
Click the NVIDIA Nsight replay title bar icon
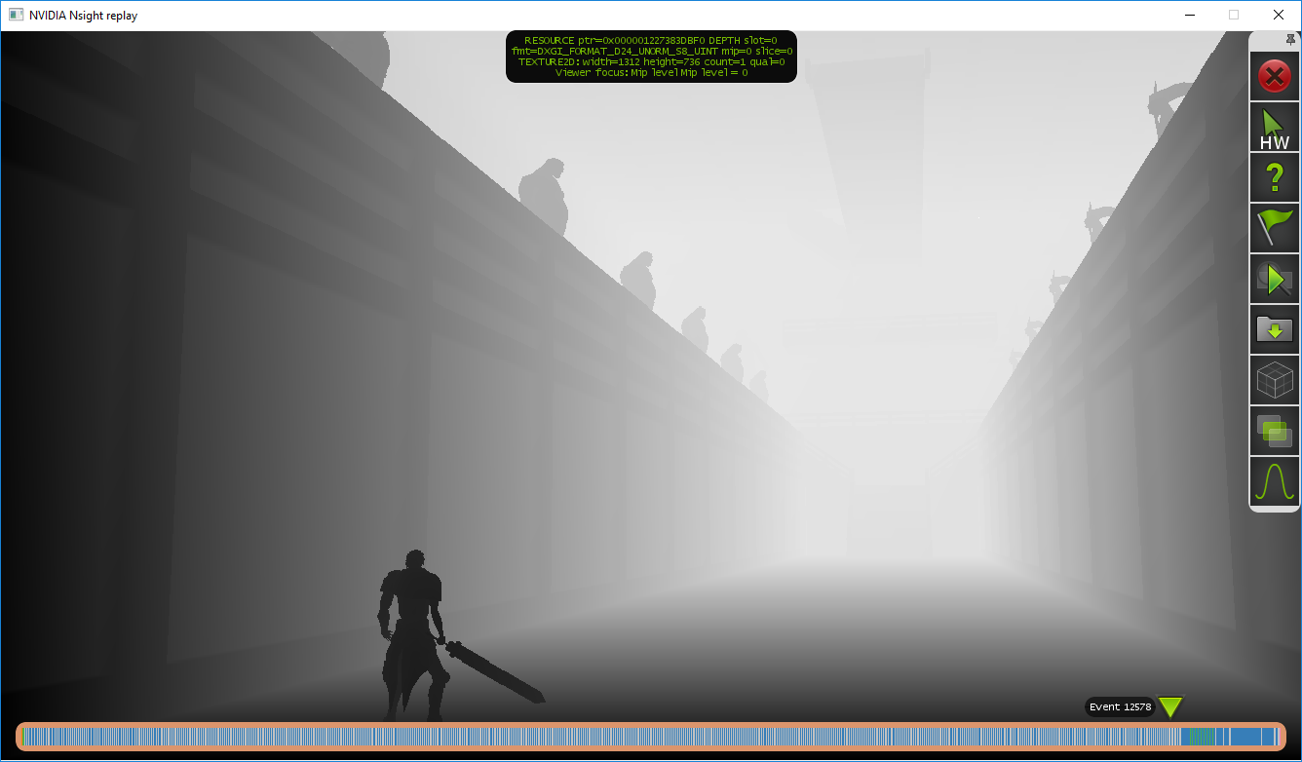pos(16,15)
